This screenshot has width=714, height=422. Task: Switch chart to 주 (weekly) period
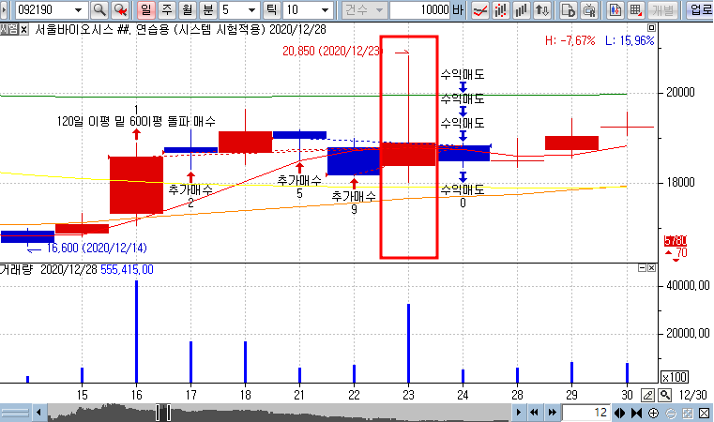tap(166, 10)
